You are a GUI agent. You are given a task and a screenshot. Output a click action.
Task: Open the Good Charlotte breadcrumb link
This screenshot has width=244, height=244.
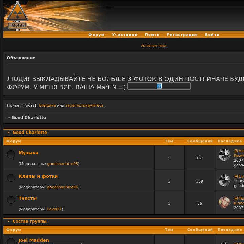(29, 117)
